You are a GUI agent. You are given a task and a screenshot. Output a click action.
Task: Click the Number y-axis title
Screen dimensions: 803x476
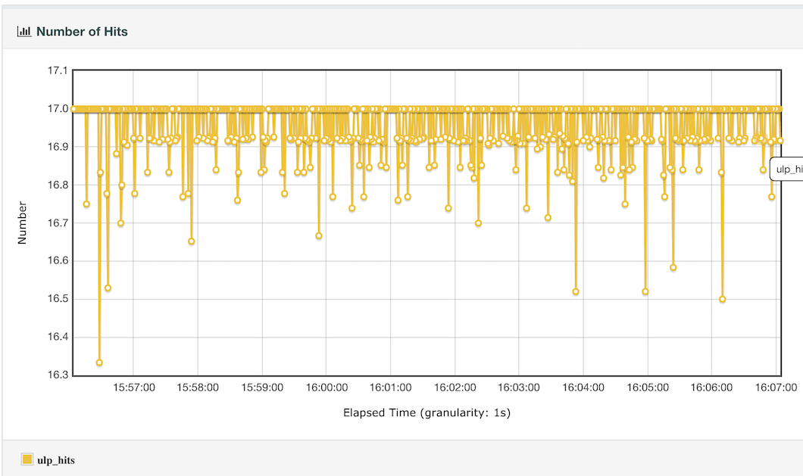(x=22, y=222)
